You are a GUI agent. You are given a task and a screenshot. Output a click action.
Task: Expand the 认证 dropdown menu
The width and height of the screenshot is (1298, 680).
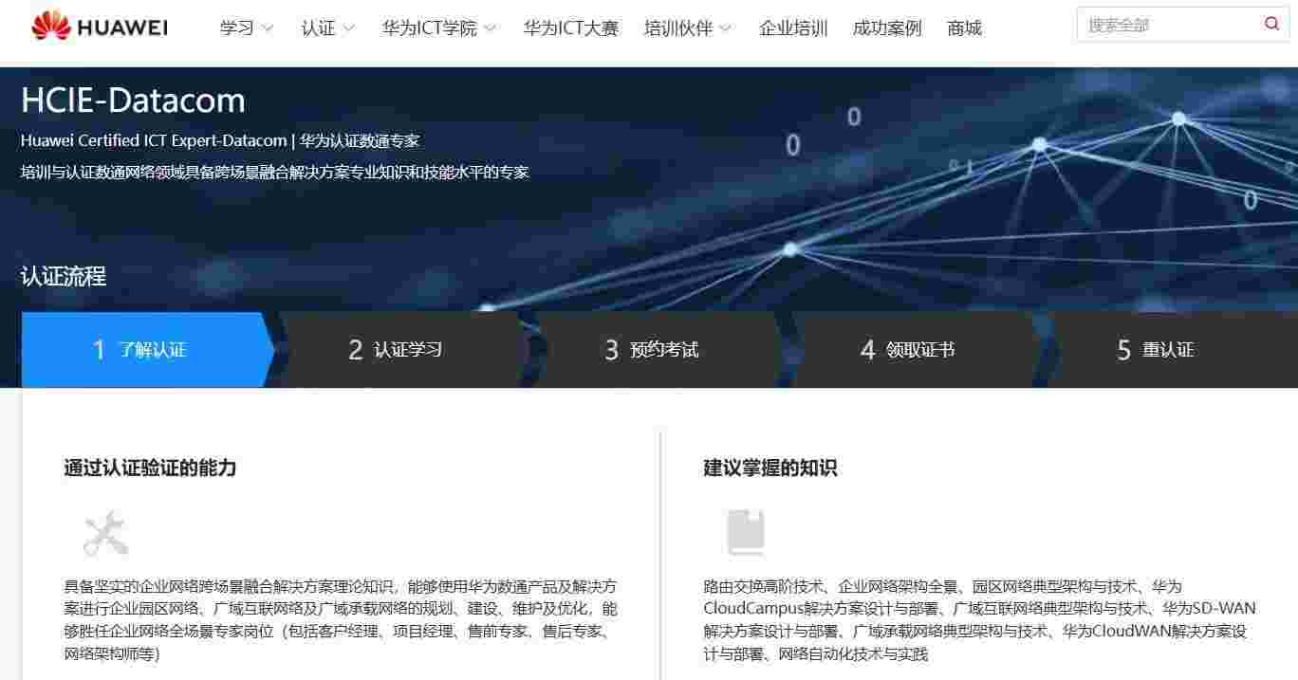pyautogui.click(x=327, y=28)
